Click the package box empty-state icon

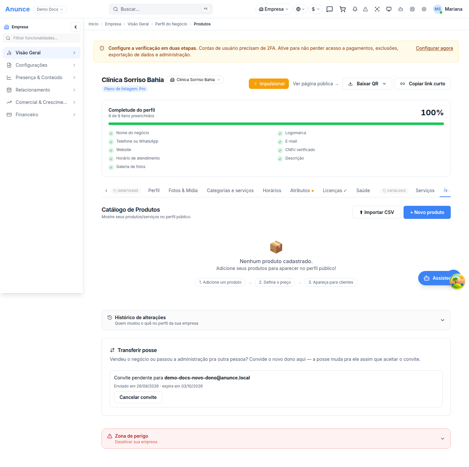click(276, 247)
